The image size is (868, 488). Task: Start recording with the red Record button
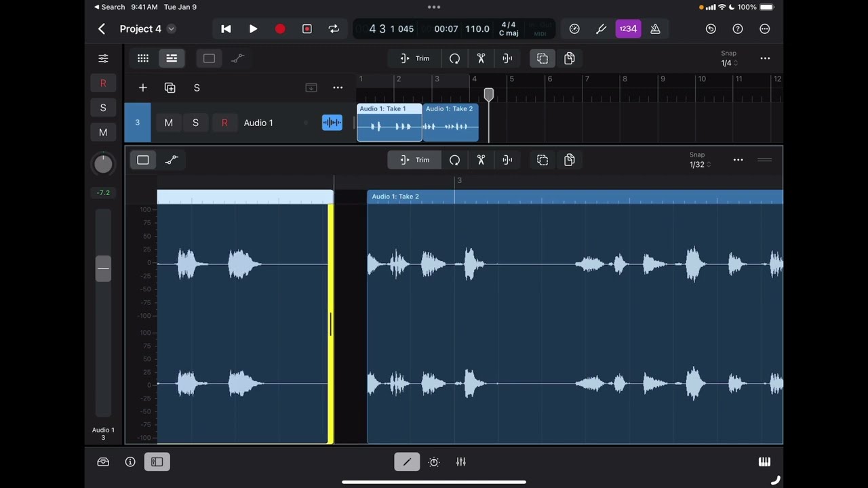click(280, 28)
